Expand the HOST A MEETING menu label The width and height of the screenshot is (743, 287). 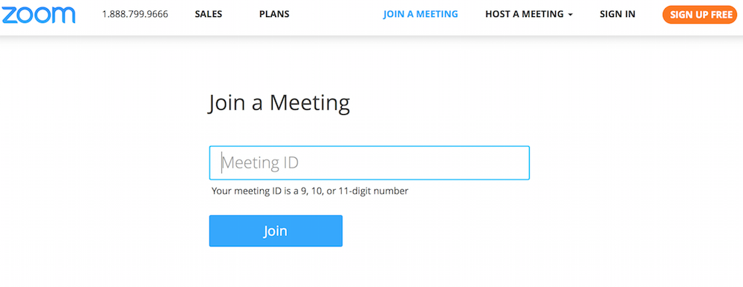tap(524, 14)
